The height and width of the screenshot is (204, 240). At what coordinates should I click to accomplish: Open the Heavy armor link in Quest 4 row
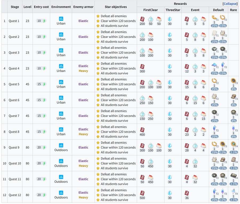83,71
